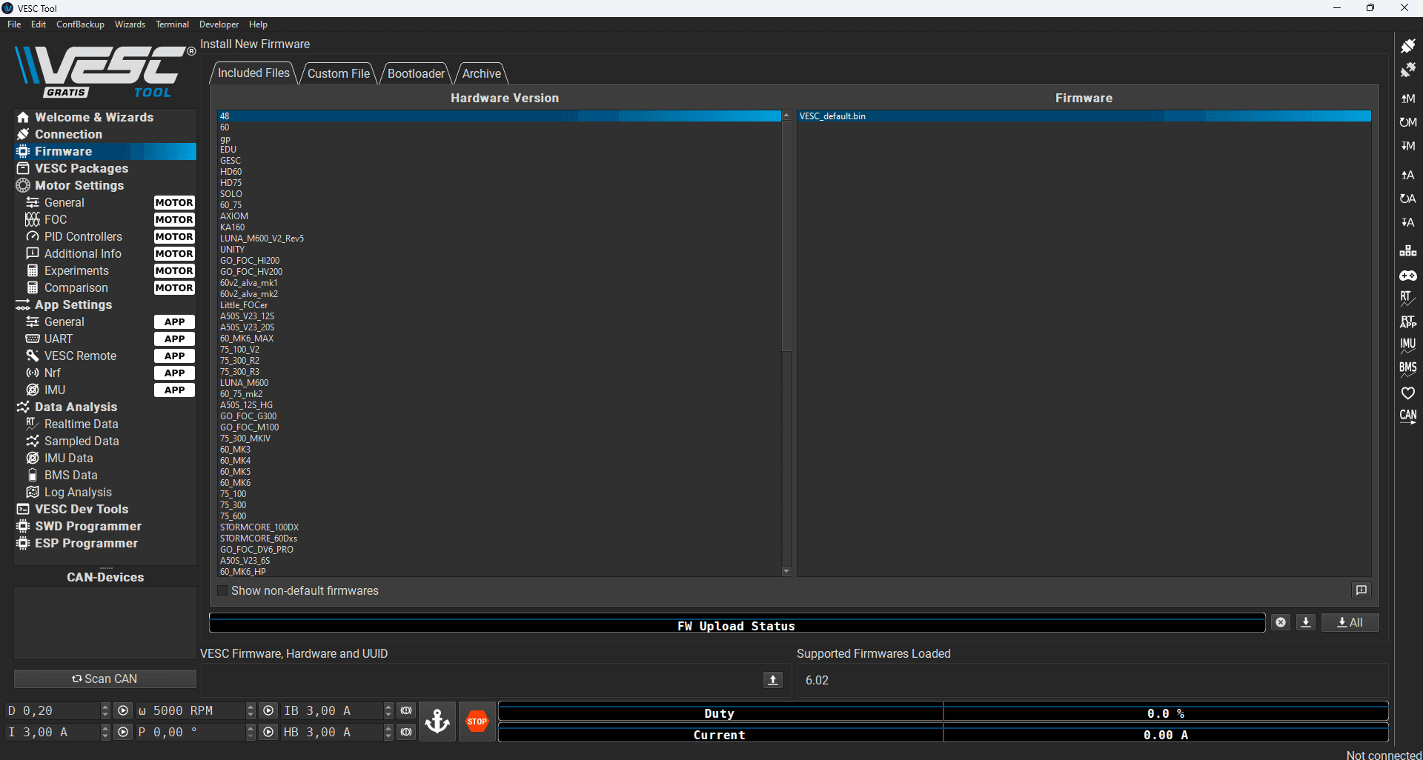
Task: Enable Show non-default firmwares checkbox
Action: click(222, 591)
